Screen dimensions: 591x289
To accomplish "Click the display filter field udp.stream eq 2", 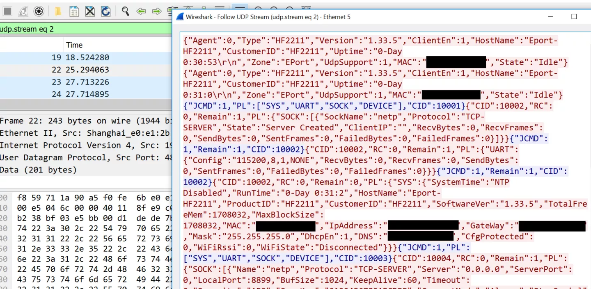I will pos(86,29).
